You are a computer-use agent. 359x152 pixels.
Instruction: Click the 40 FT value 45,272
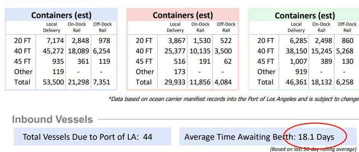(x=53, y=51)
